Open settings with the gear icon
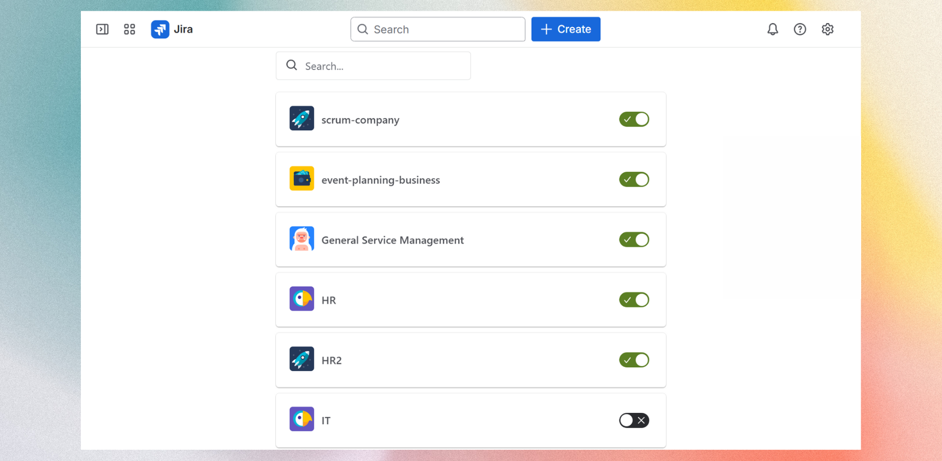 coord(827,29)
